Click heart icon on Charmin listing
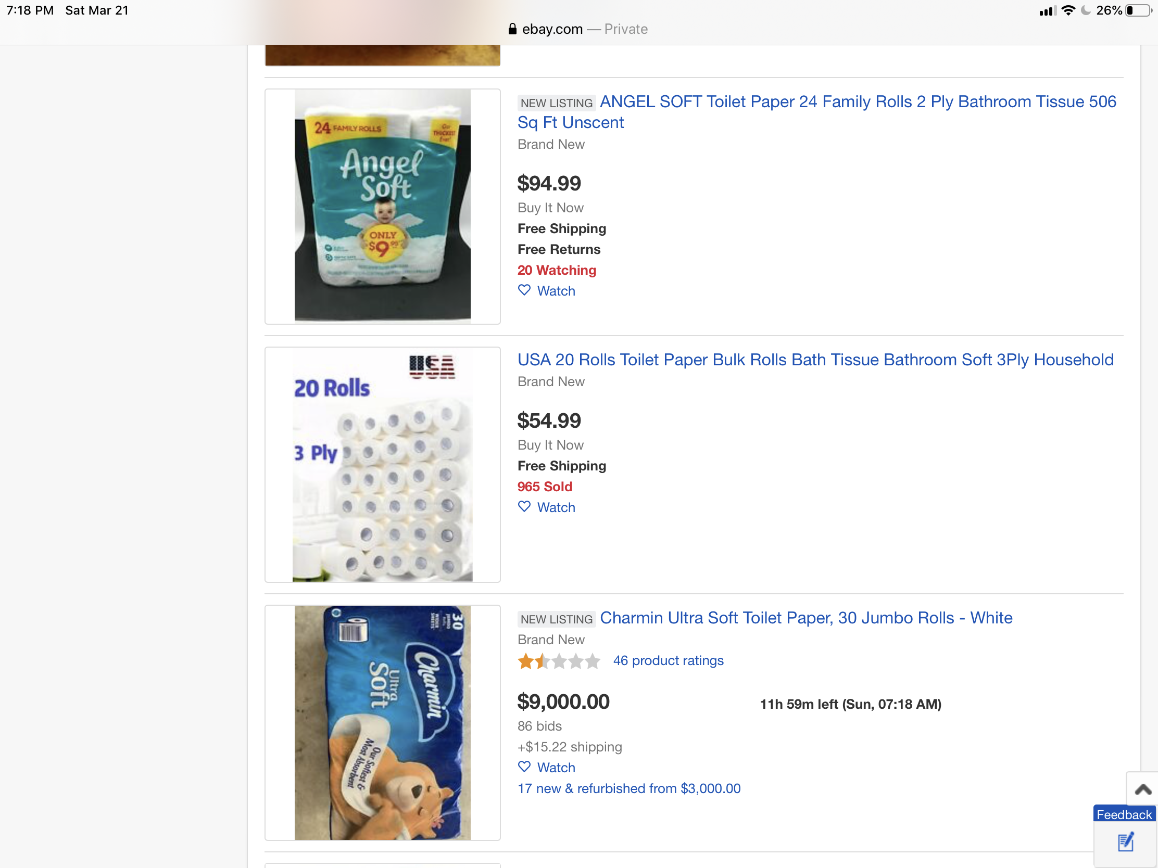Screen dimensions: 1158x868 click(x=524, y=767)
